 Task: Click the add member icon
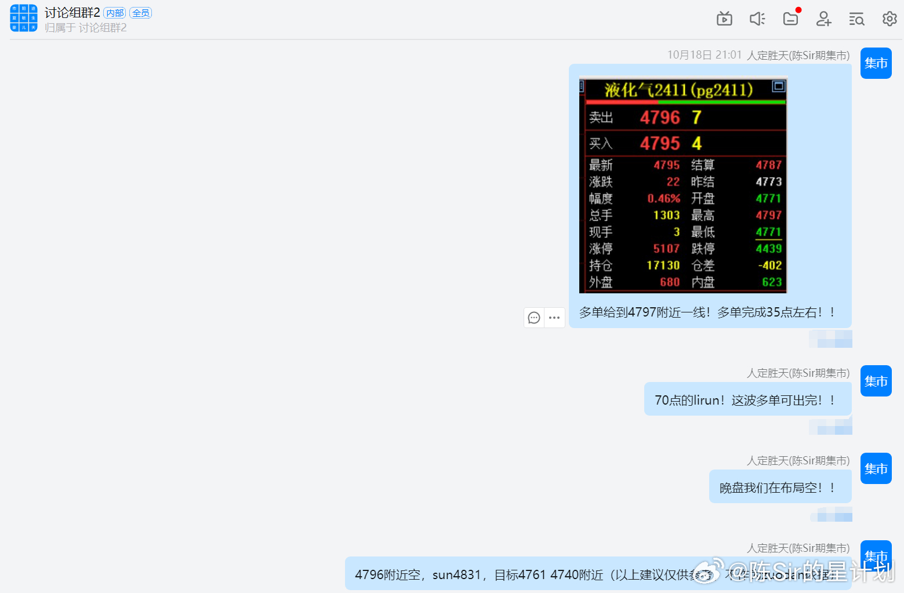pos(823,19)
